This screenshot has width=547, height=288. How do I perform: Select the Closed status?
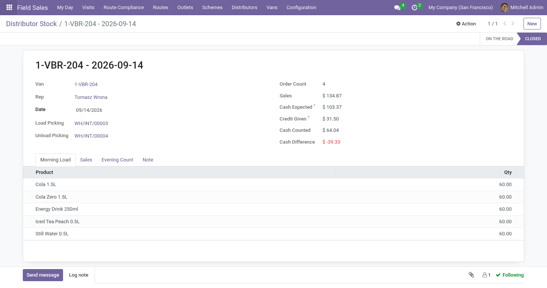click(533, 39)
